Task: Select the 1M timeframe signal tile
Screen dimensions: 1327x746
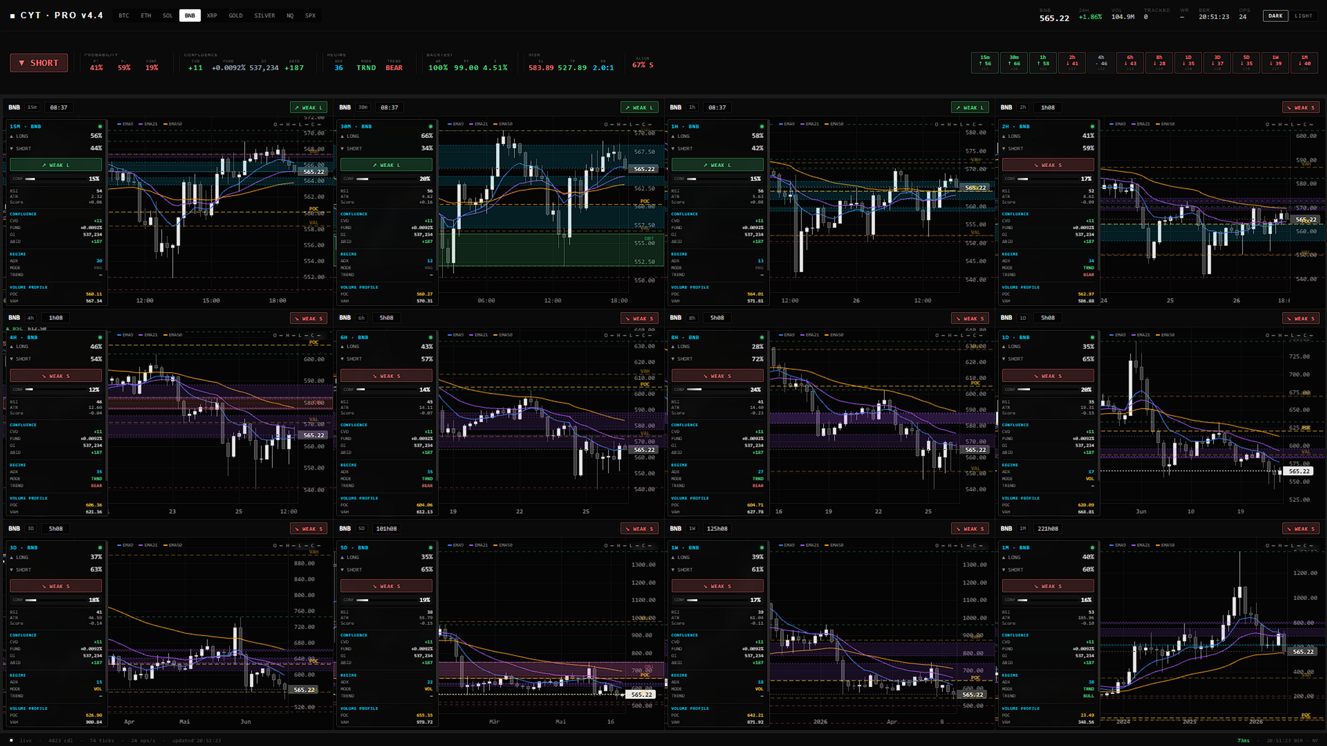Action: 1304,63
